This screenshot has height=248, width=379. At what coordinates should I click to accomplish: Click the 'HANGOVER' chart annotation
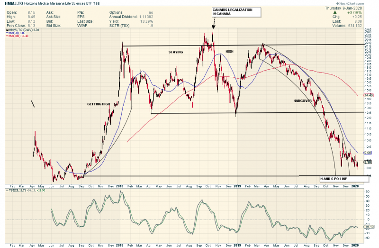pos(302,101)
